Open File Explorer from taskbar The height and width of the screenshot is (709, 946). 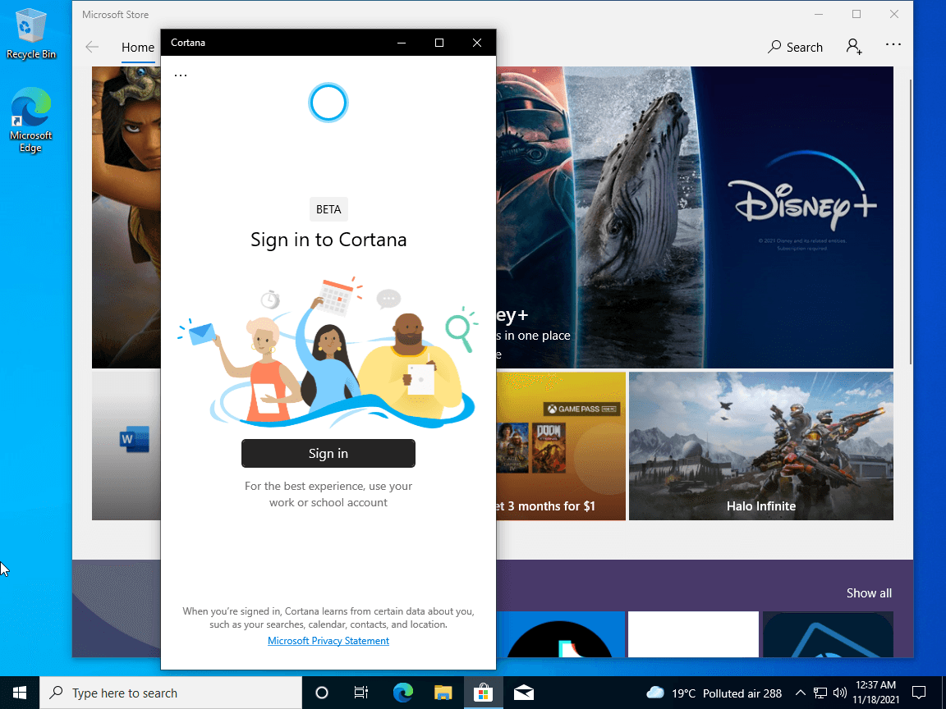(x=443, y=693)
